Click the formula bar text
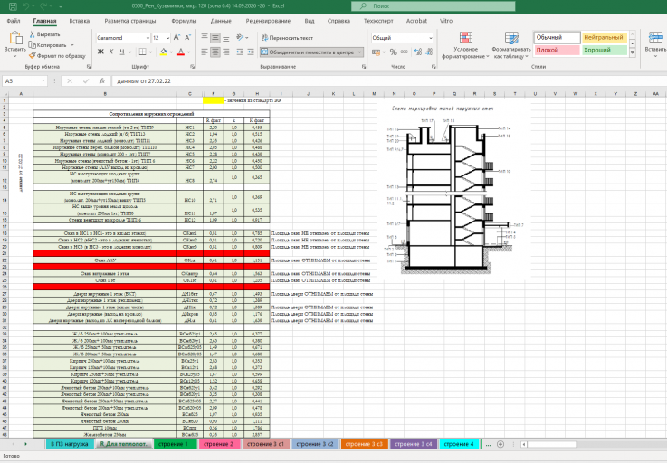Image resolution: width=667 pixels, height=463 pixels. pyautogui.click(x=144, y=80)
